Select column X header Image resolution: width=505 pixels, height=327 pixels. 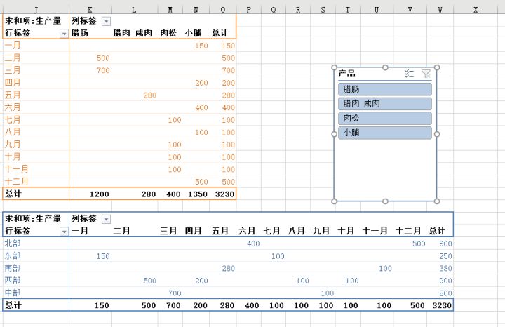tap(476, 9)
